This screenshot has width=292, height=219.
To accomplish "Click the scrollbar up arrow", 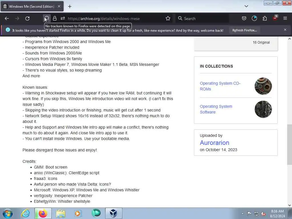I will [289, 39].
